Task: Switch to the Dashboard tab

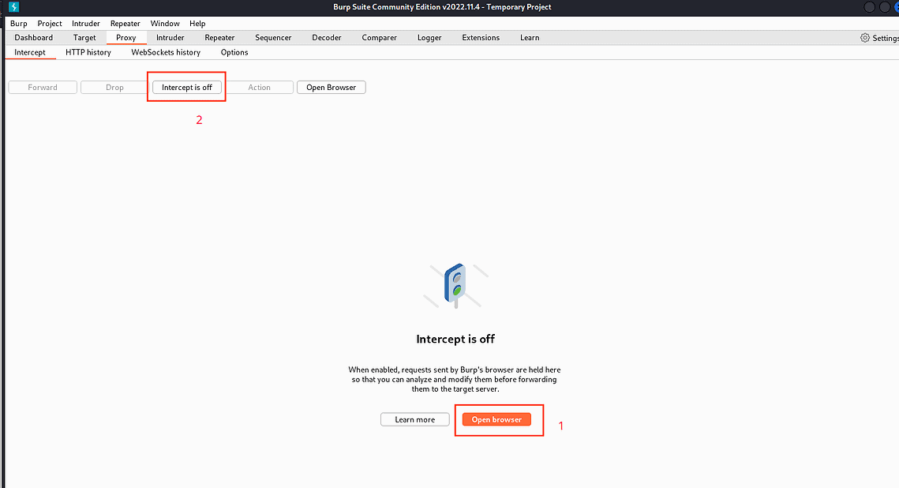Action: [x=34, y=38]
